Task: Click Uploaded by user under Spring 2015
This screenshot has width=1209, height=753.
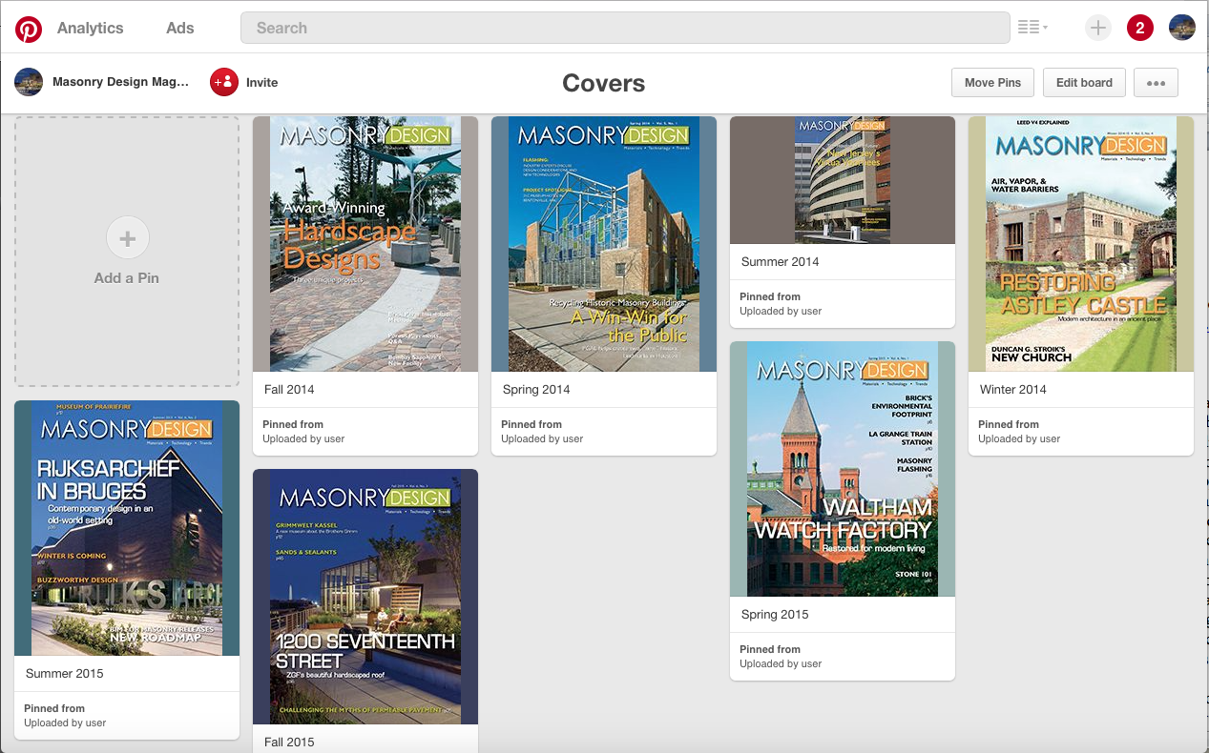Action: tap(781, 663)
